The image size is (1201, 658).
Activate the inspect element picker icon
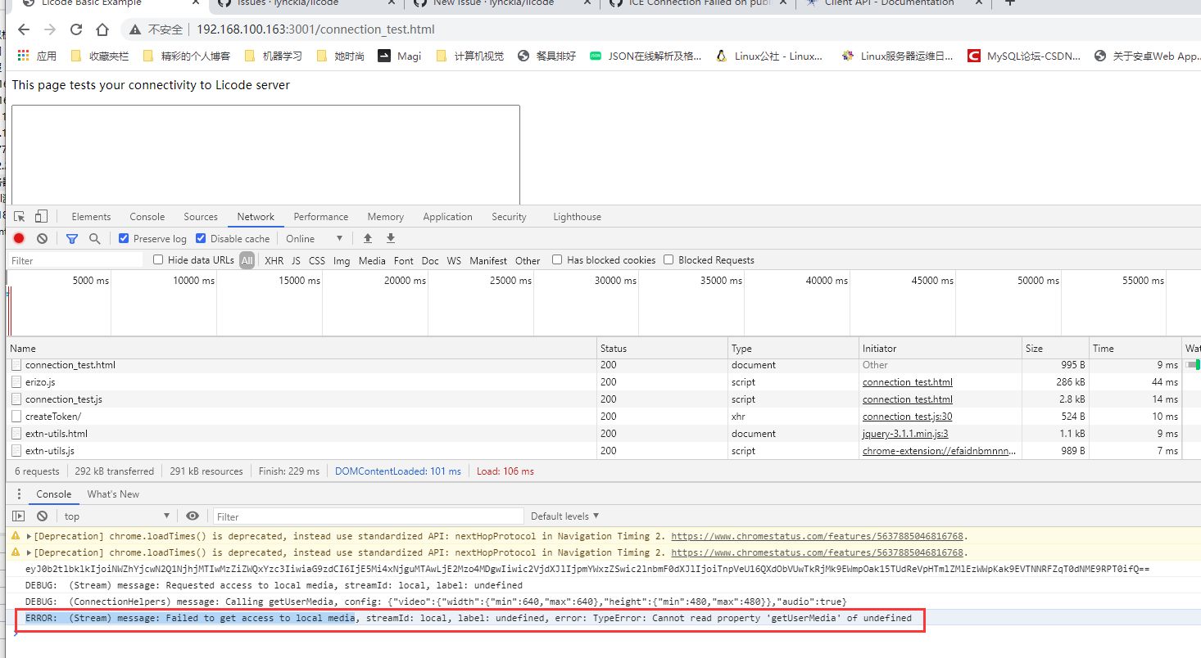(20, 217)
